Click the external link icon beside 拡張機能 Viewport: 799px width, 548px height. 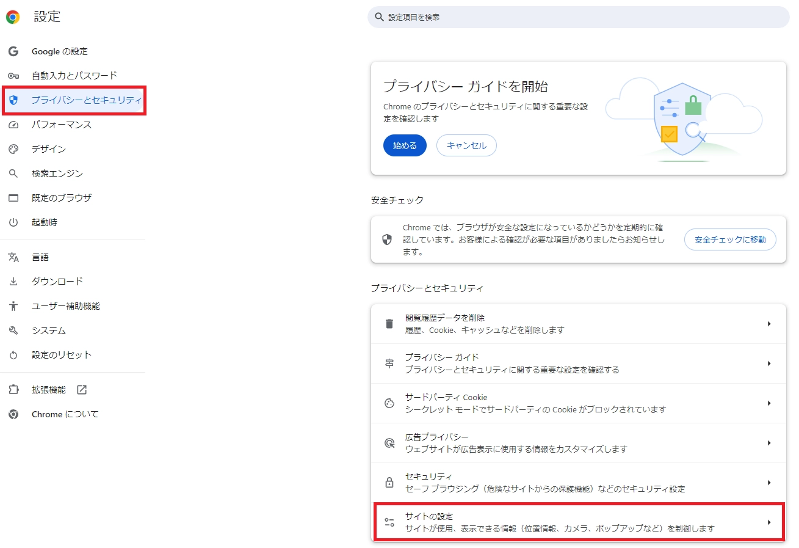tap(82, 390)
